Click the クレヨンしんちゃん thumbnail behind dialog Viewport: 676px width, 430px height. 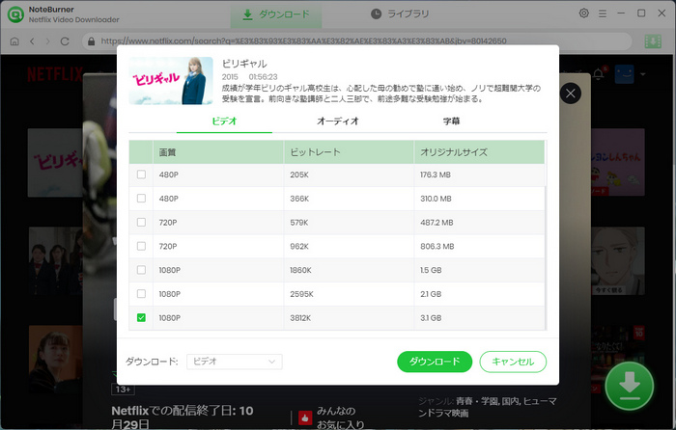(x=618, y=162)
